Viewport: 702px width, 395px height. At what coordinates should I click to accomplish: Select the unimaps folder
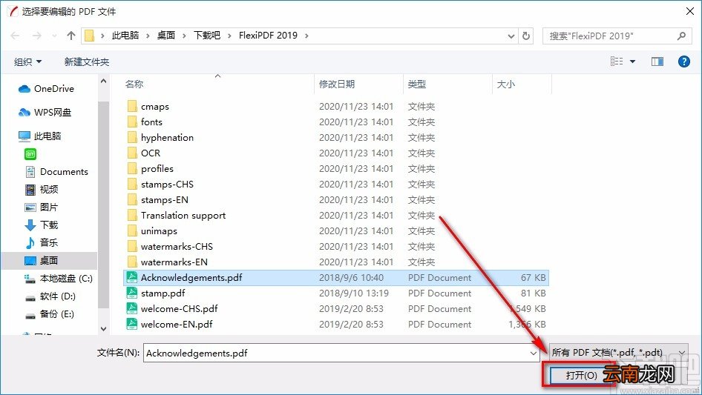click(152, 230)
